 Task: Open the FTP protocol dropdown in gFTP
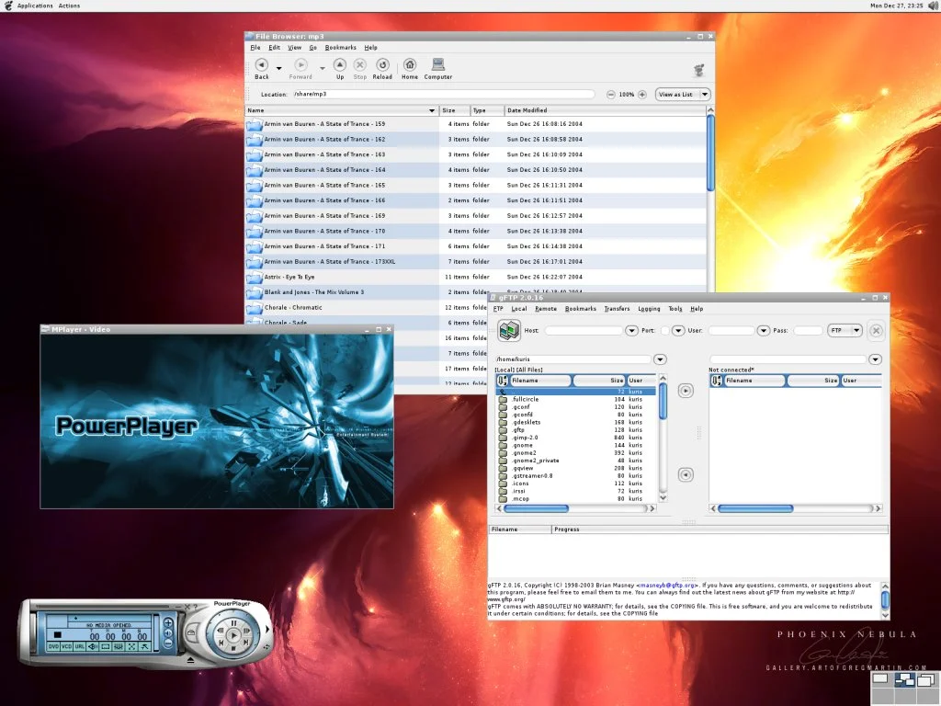(x=845, y=330)
